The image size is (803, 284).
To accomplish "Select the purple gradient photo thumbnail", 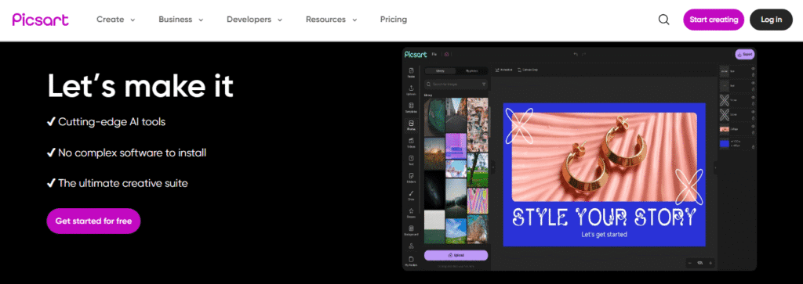I will (456, 146).
